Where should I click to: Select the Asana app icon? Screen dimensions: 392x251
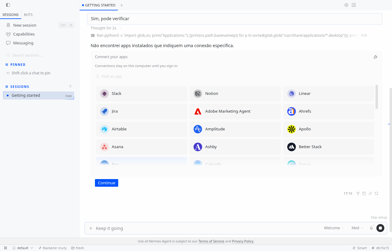tap(104, 147)
